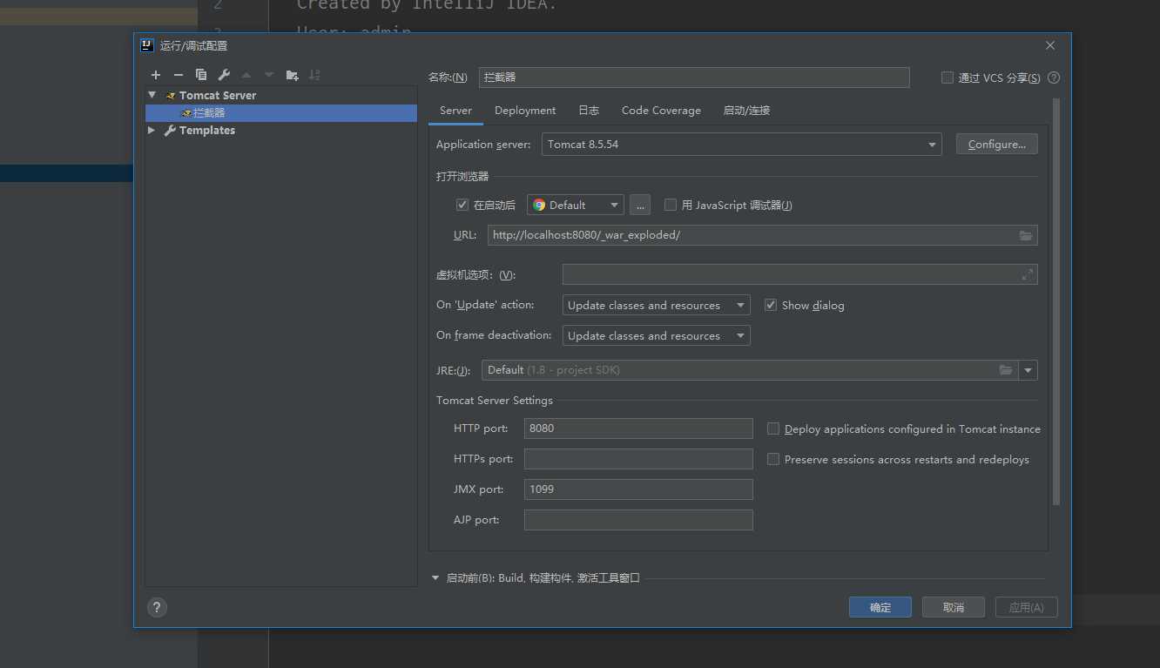The height and width of the screenshot is (668, 1160).
Task: Collapse the 启动前 Build section
Action: coord(435,577)
